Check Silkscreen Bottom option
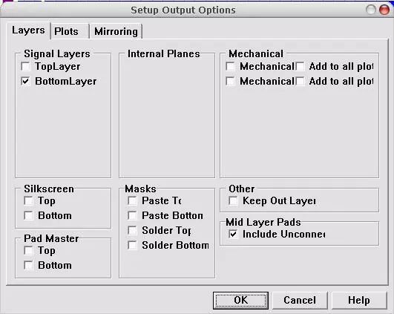Viewport: 394px width, 314px height. 28,216
